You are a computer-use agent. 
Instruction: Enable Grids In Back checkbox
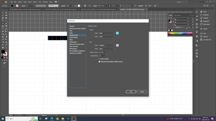click(x=99, y=59)
